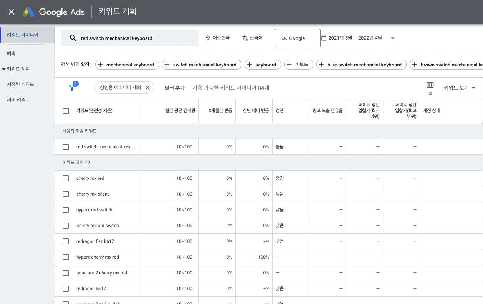Click the 중간 competition value for cherry mx red

pos(280,178)
